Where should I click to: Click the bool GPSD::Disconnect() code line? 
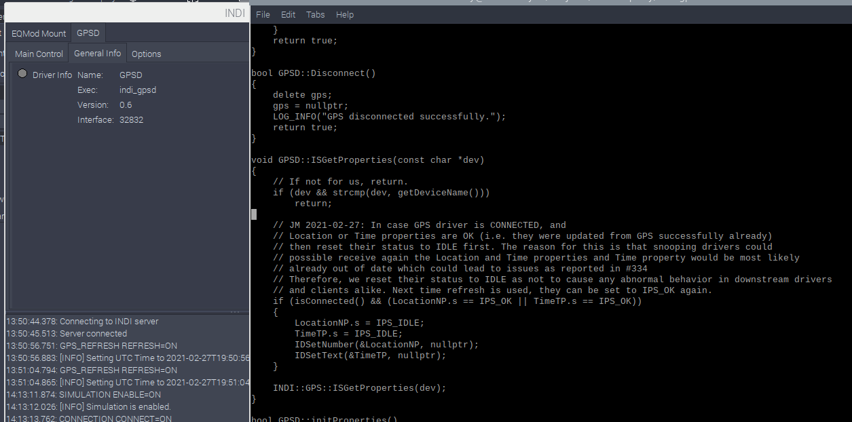[314, 73]
